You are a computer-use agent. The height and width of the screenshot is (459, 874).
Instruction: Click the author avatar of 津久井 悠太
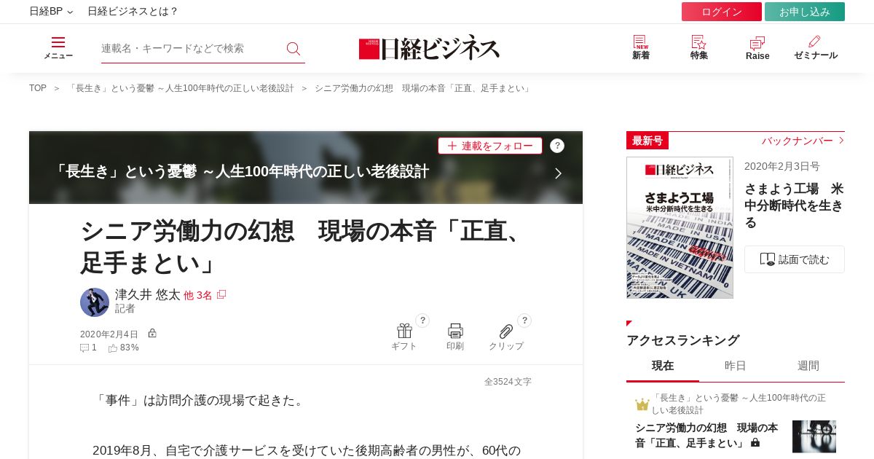point(95,302)
